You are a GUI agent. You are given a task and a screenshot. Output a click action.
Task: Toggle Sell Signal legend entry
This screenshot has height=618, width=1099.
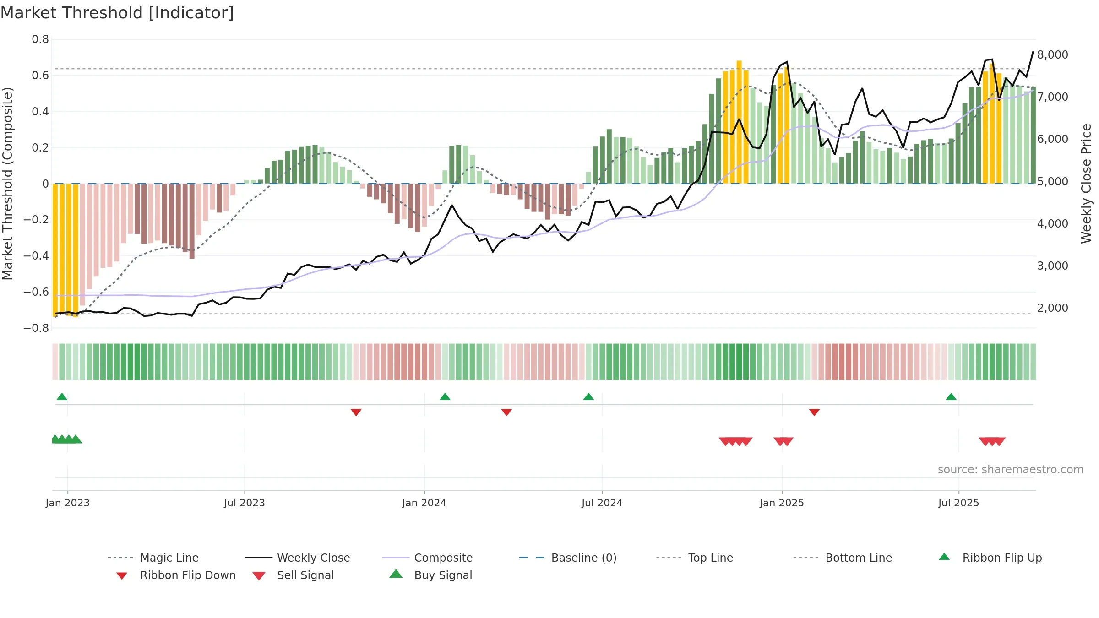pos(293,575)
